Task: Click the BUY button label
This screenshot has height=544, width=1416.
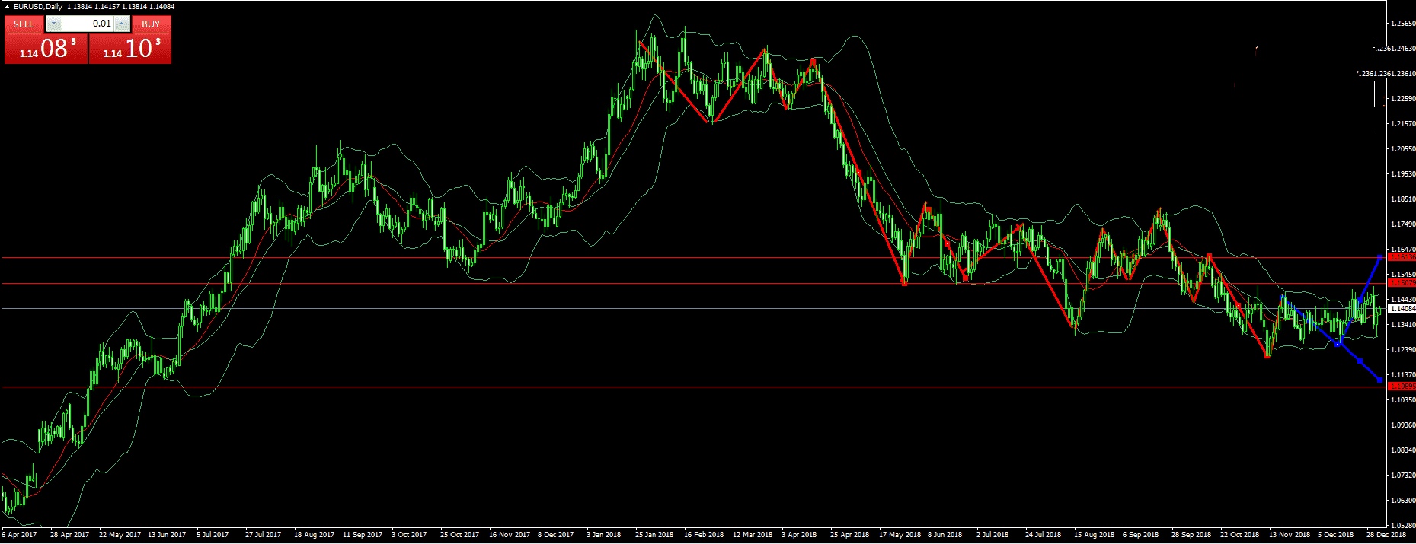Action: coord(151,24)
